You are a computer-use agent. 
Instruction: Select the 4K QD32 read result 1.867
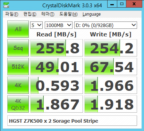coord(57,104)
